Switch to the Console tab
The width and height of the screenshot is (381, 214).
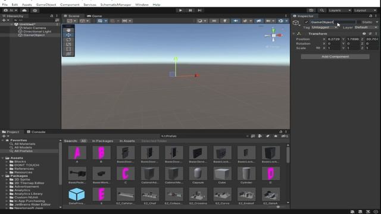[36, 132]
